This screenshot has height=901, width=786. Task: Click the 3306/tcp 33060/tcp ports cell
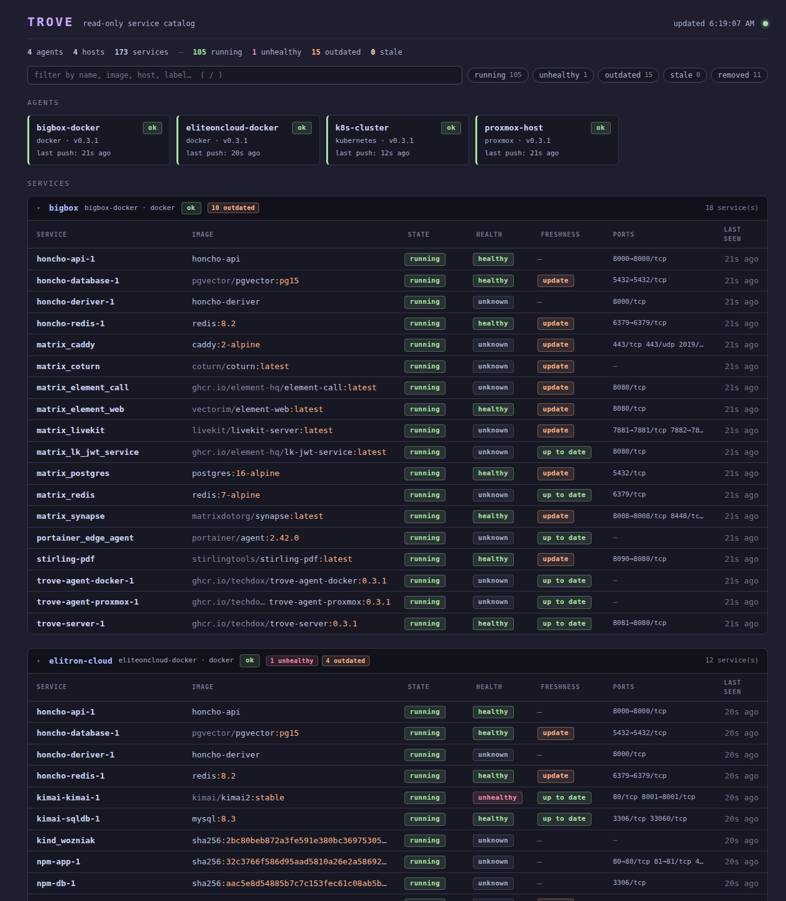tap(650, 819)
